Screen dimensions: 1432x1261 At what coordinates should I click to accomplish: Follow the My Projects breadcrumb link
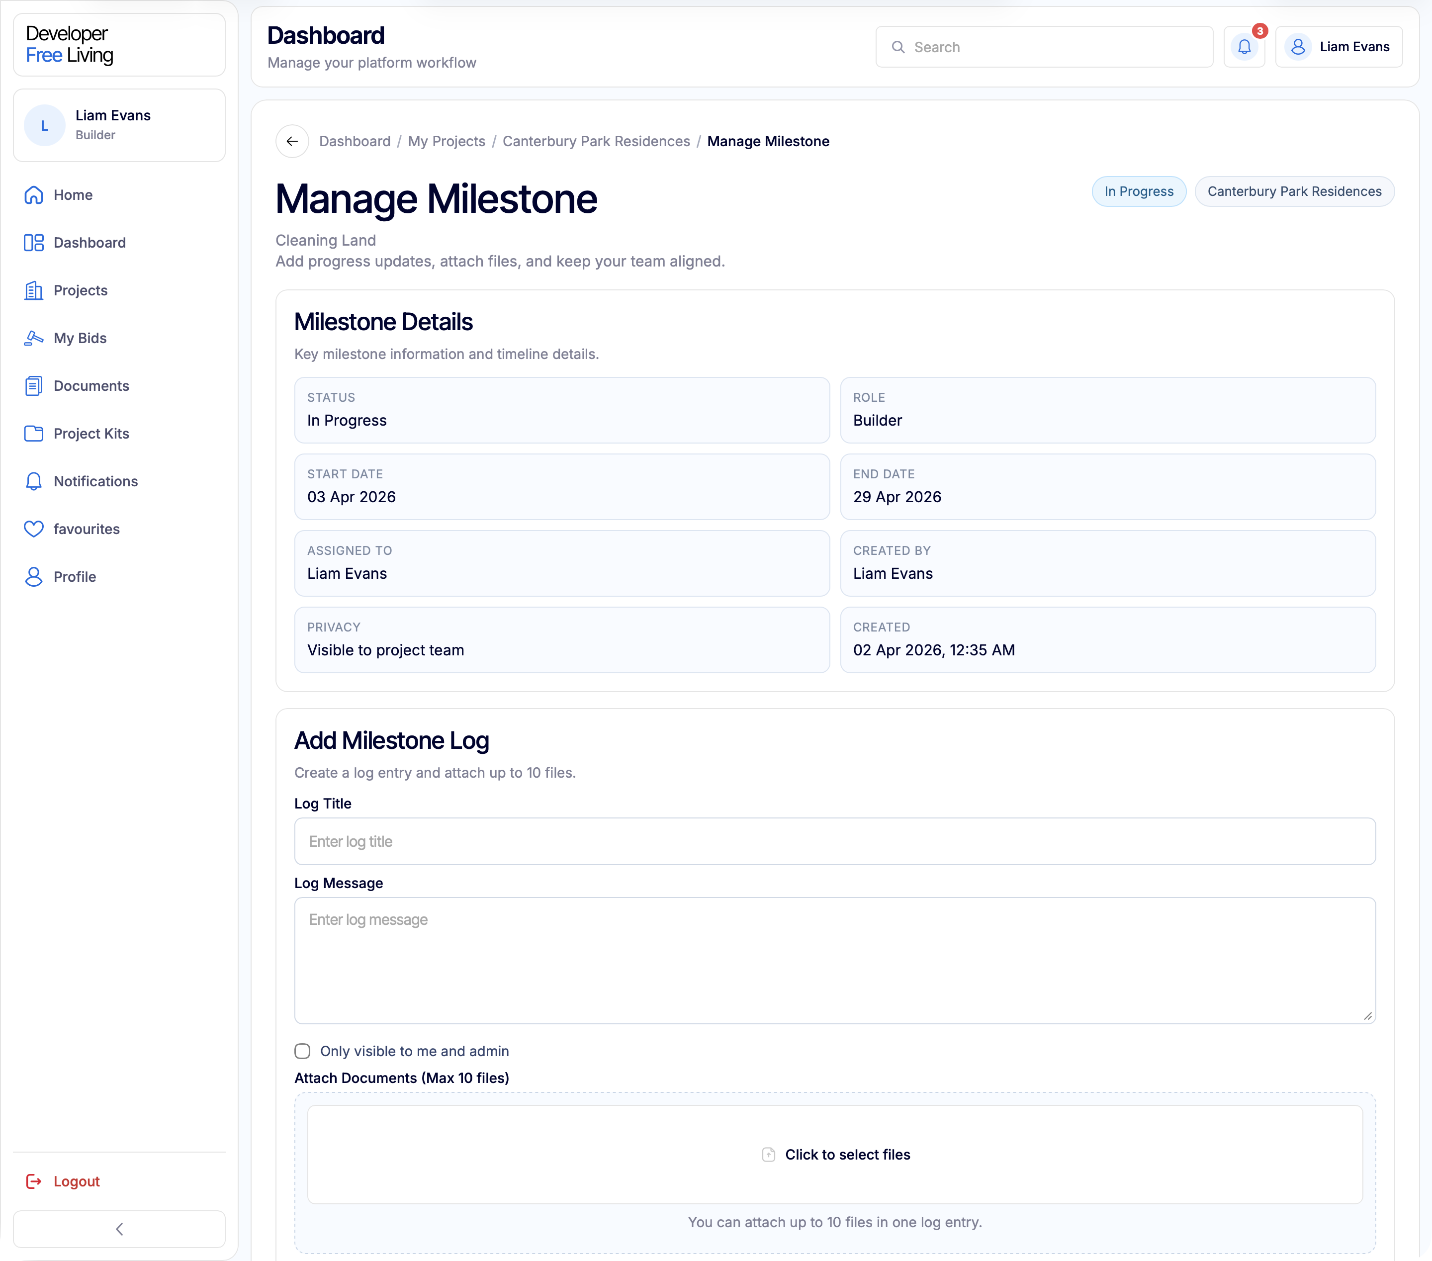pos(447,142)
